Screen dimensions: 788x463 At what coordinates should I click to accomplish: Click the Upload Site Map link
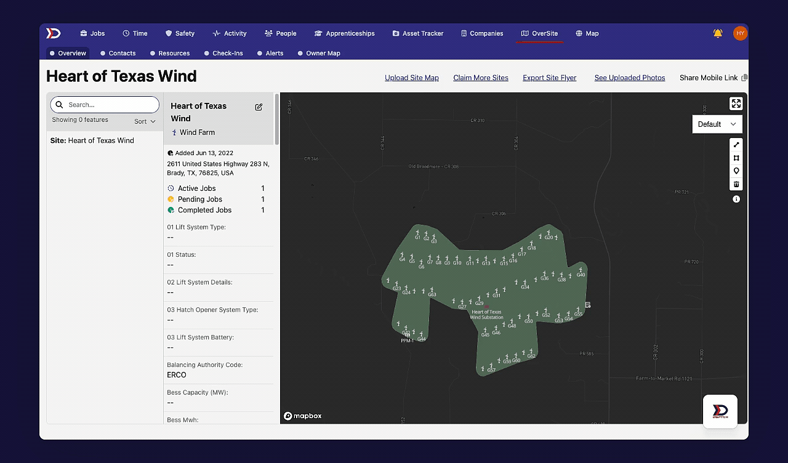pyautogui.click(x=411, y=78)
